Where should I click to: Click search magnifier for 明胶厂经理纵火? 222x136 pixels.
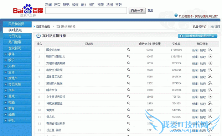tap(128, 56)
